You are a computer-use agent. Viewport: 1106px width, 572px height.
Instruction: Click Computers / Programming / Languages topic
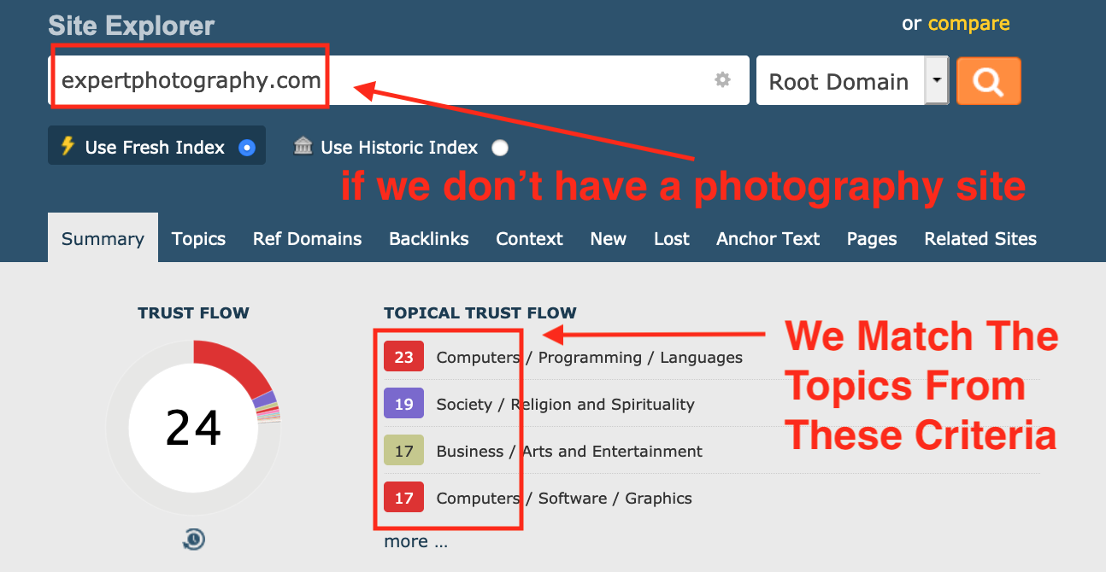point(589,358)
